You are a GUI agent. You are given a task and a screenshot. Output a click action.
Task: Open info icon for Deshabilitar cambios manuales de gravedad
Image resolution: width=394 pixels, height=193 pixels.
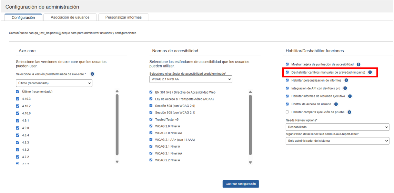[x=370, y=72]
